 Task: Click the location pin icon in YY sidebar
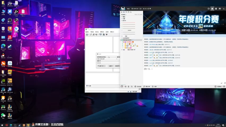pos(126,12)
